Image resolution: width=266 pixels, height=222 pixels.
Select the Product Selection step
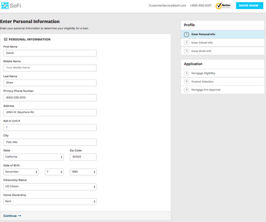point(223,82)
